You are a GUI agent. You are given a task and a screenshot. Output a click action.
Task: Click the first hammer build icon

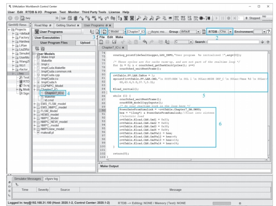139,18
